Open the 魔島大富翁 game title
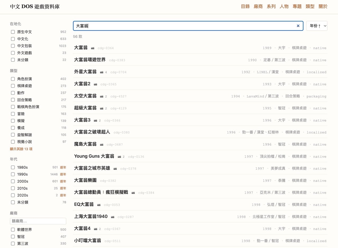The height and width of the screenshot is (248, 338). [85, 144]
